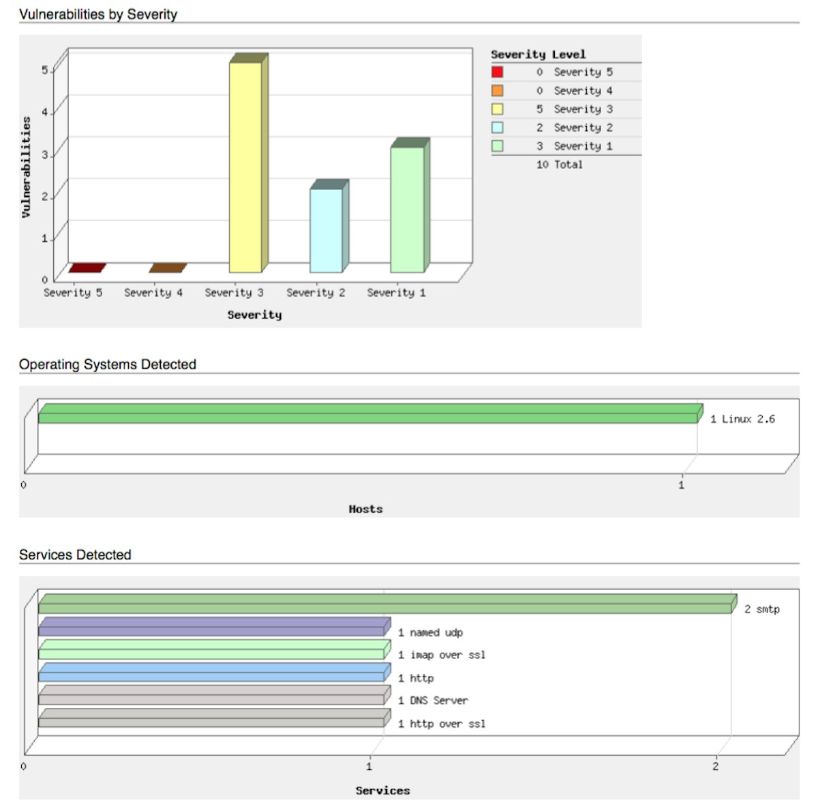This screenshot has height=806, width=818.
Task: Click the light blue Severity 2 legend swatch
Action: tap(498, 127)
